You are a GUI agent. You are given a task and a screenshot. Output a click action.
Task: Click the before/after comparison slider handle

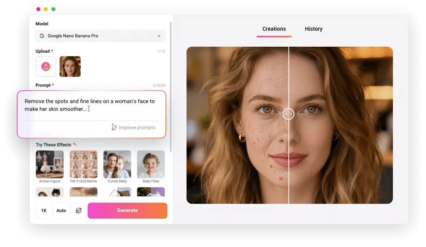point(288,114)
